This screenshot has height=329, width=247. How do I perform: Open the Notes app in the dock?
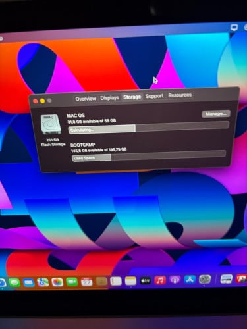(130, 281)
